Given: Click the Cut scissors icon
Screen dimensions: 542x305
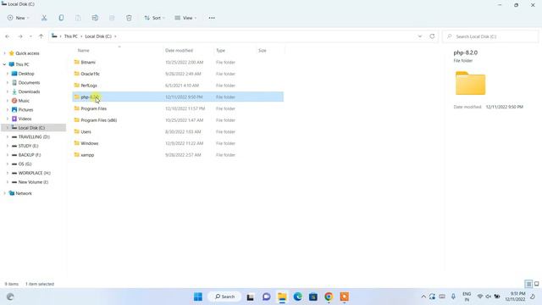Looking at the screenshot, I should click(x=44, y=18).
